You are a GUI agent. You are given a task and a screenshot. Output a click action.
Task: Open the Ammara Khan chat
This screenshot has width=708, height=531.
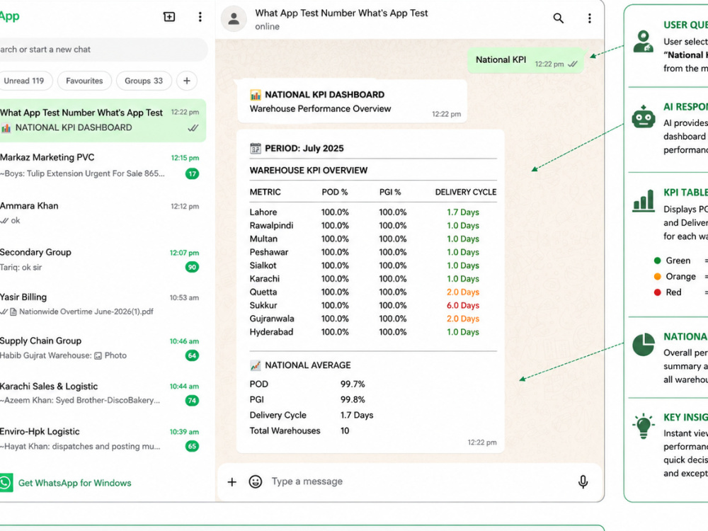(x=101, y=213)
